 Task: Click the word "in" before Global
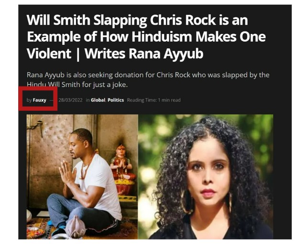point(87,100)
